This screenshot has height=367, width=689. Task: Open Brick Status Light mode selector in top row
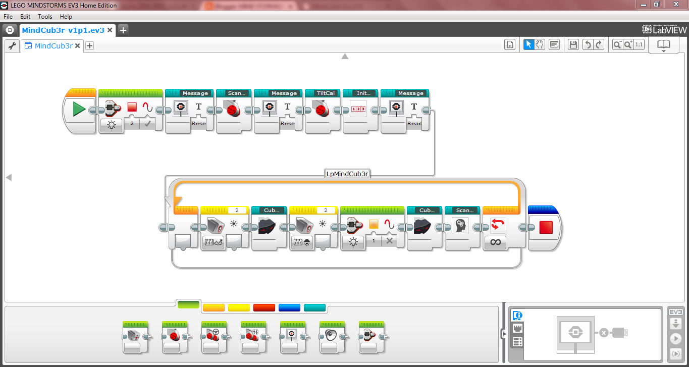(x=112, y=126)
